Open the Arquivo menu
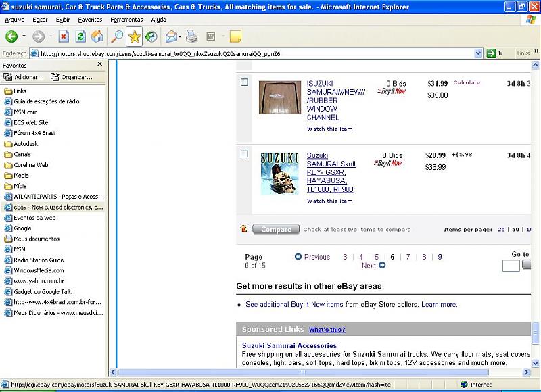 [14, 20]
